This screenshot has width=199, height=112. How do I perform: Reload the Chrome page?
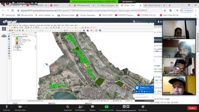point(13,10)
